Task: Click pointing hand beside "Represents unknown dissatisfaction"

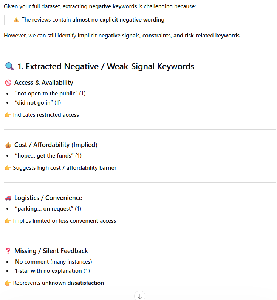Action: coord(8,283)
